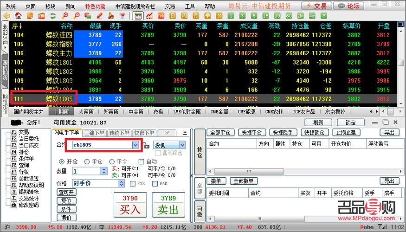
Task: Click the zoom-in magnifier icon
Action: pos(65,16)
